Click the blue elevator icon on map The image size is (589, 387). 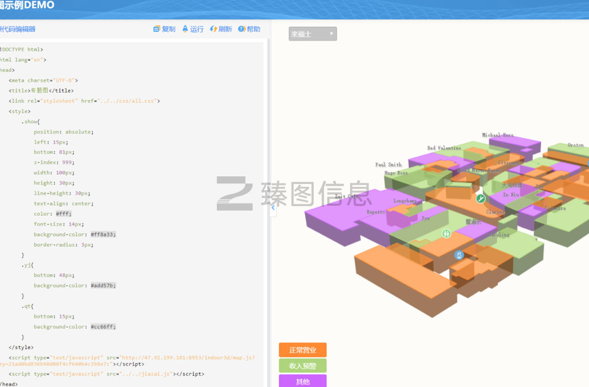coord(459,255)
